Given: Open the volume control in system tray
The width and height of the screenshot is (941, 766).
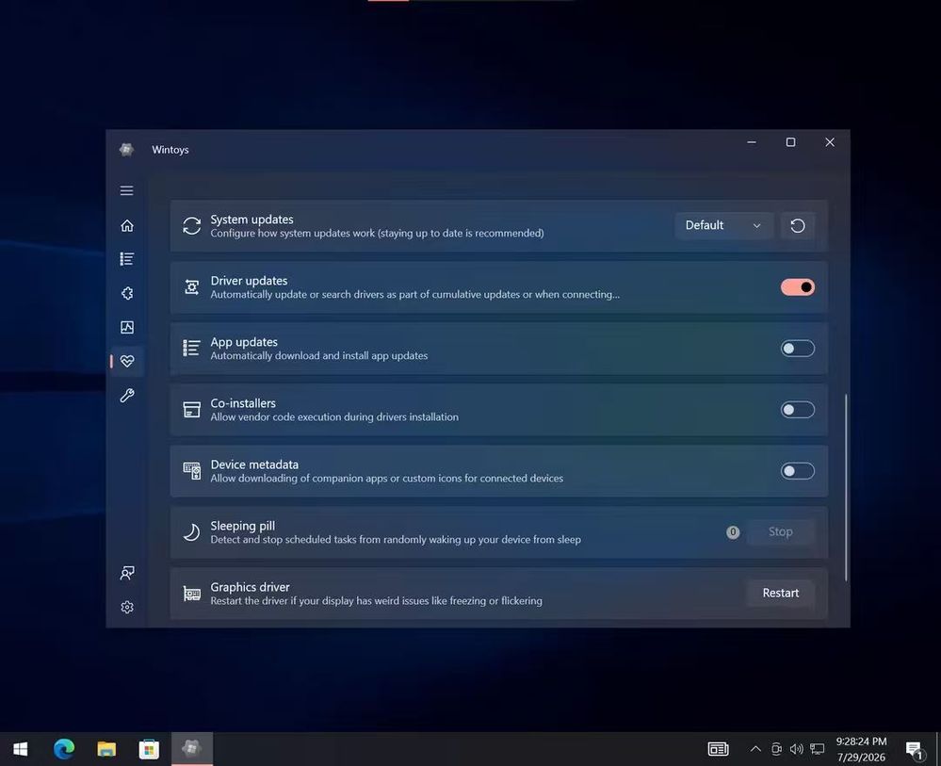Looking at the screenshot, I should [796, 749].
